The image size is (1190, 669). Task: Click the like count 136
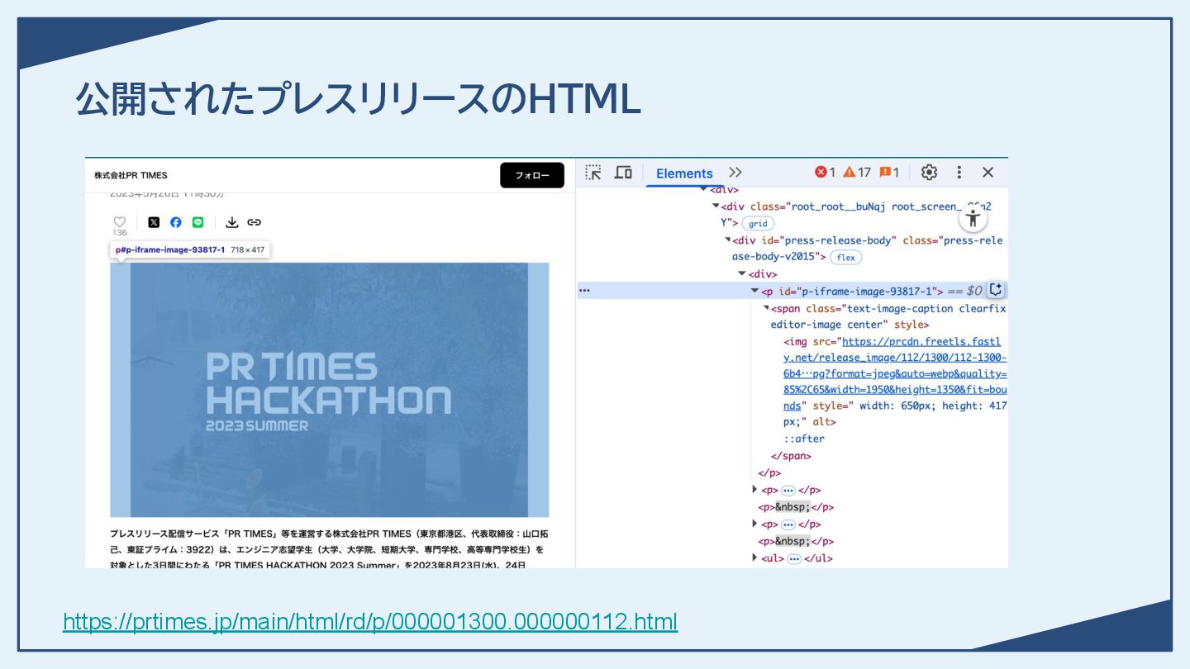pyautogui.click(x=120, y=233)
